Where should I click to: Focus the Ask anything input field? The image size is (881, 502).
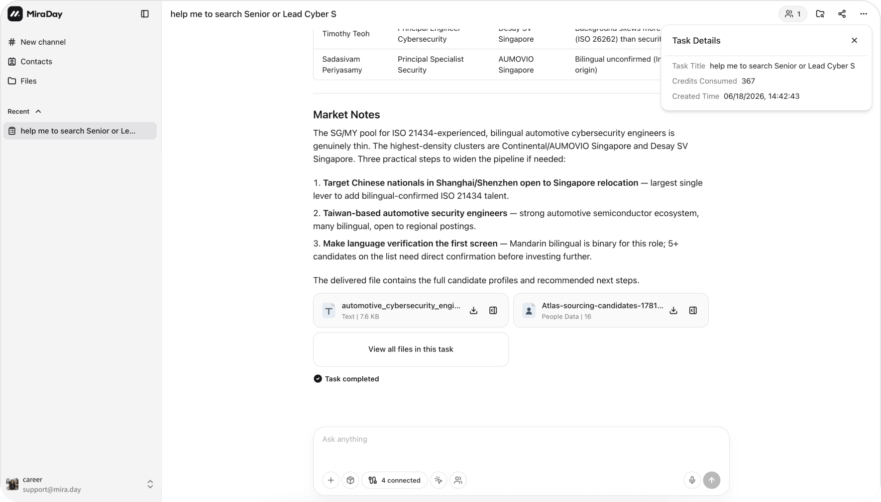pos(521,439)
